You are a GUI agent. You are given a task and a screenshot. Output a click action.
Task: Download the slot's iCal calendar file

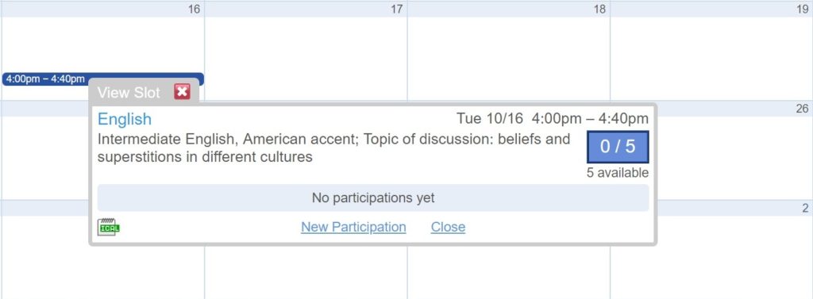click(x=108, y=227)
